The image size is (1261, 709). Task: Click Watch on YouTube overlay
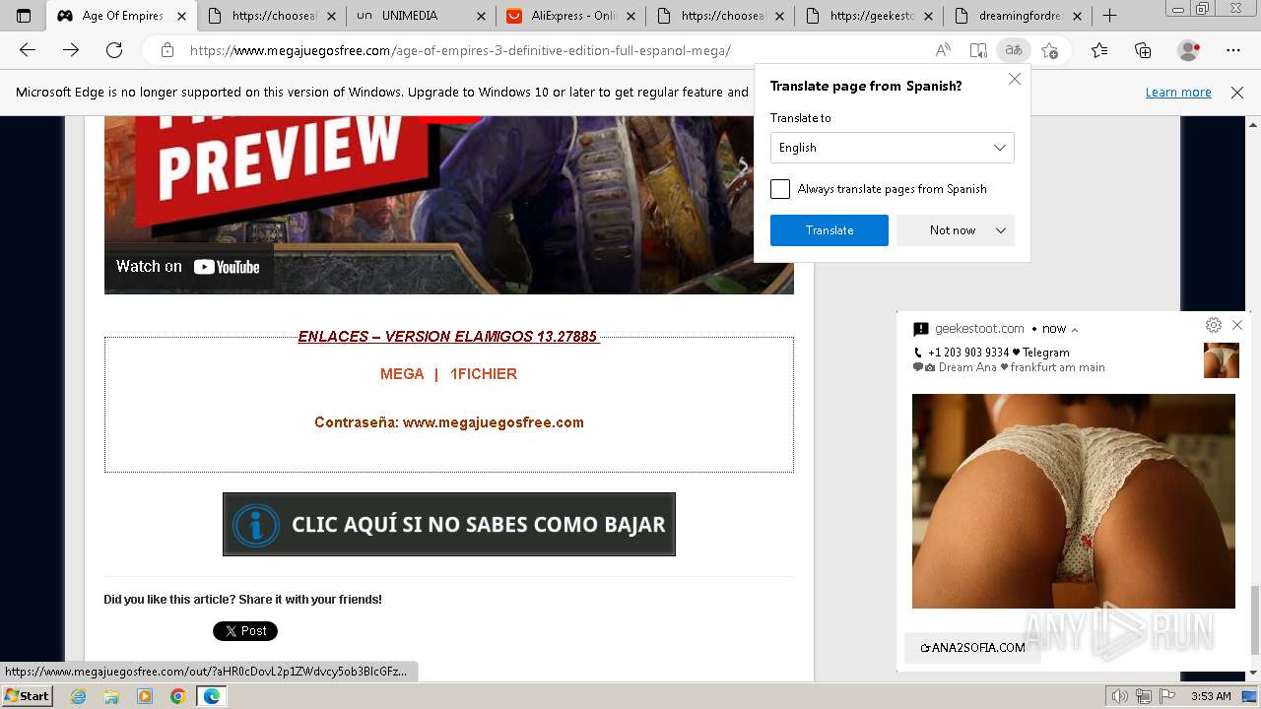[188, 267]
